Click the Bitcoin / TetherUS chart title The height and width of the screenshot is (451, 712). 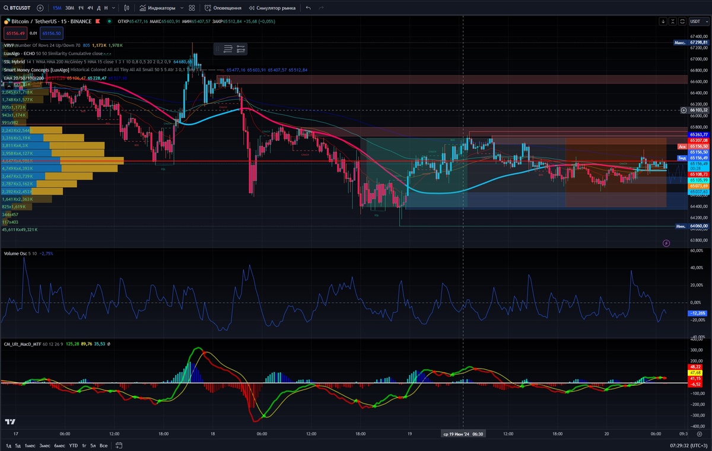tap(52, 21)
